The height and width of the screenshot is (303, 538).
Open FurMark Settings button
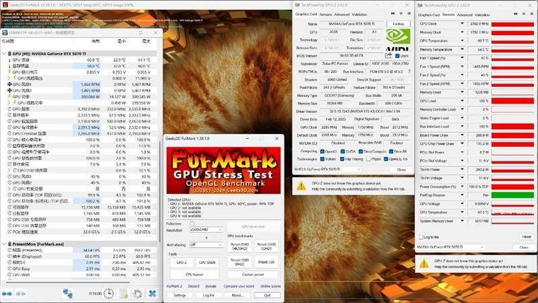(180, 295)
